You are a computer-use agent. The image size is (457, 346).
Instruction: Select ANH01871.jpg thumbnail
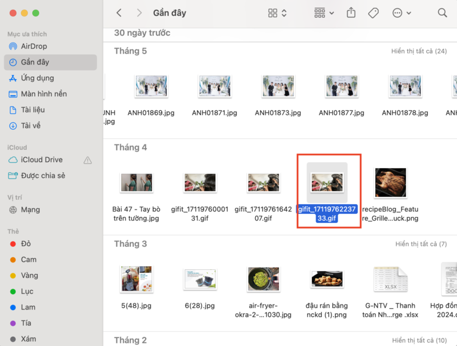coord(215,86)
